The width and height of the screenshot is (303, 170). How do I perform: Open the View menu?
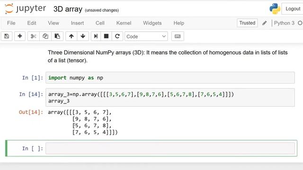click(53, 23)
